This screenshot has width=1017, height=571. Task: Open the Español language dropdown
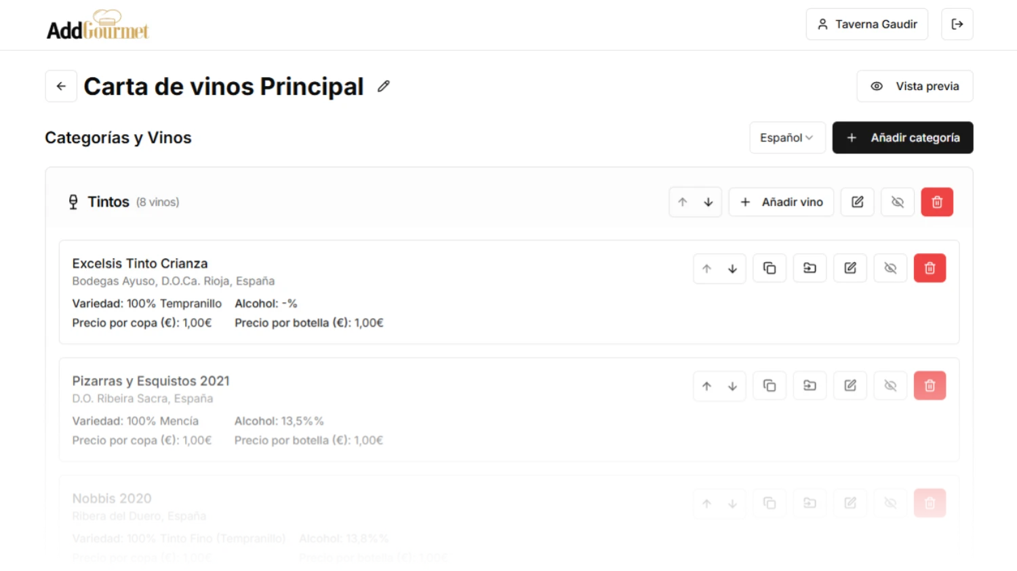(787, 138)
